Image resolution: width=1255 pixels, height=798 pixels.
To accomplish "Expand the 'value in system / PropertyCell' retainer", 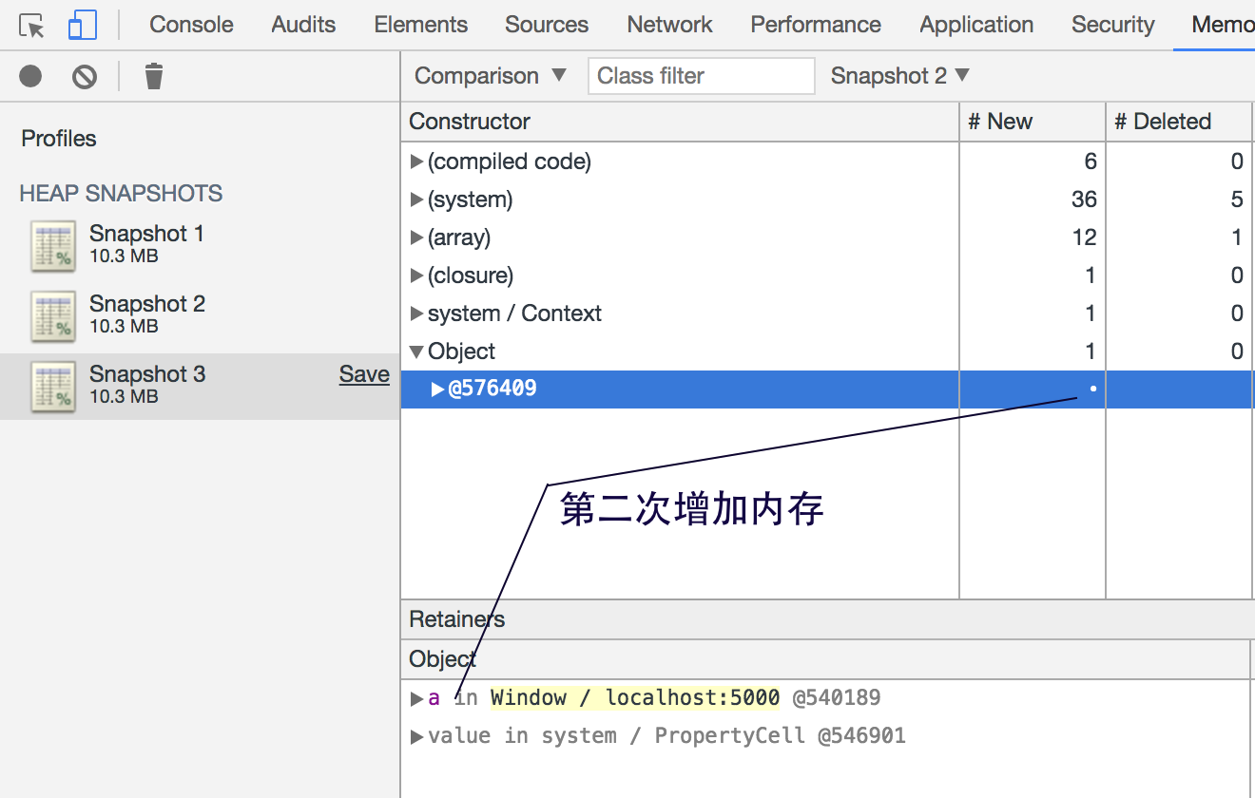I will 416,736.
